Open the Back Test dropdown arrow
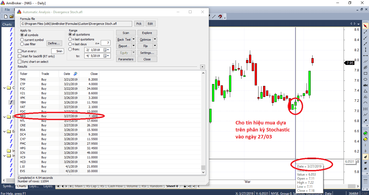369x195 pixels. [134, 39]
